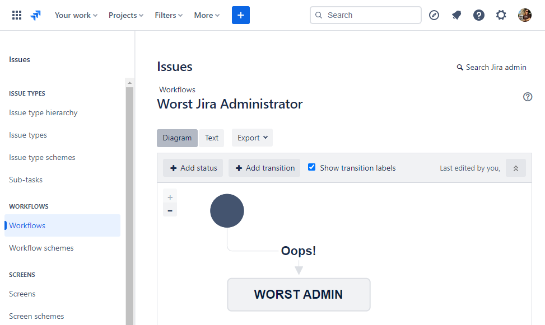The image size is (545, 325).
Task: Open Issue type schemes page
Action: tap(42, 158)
